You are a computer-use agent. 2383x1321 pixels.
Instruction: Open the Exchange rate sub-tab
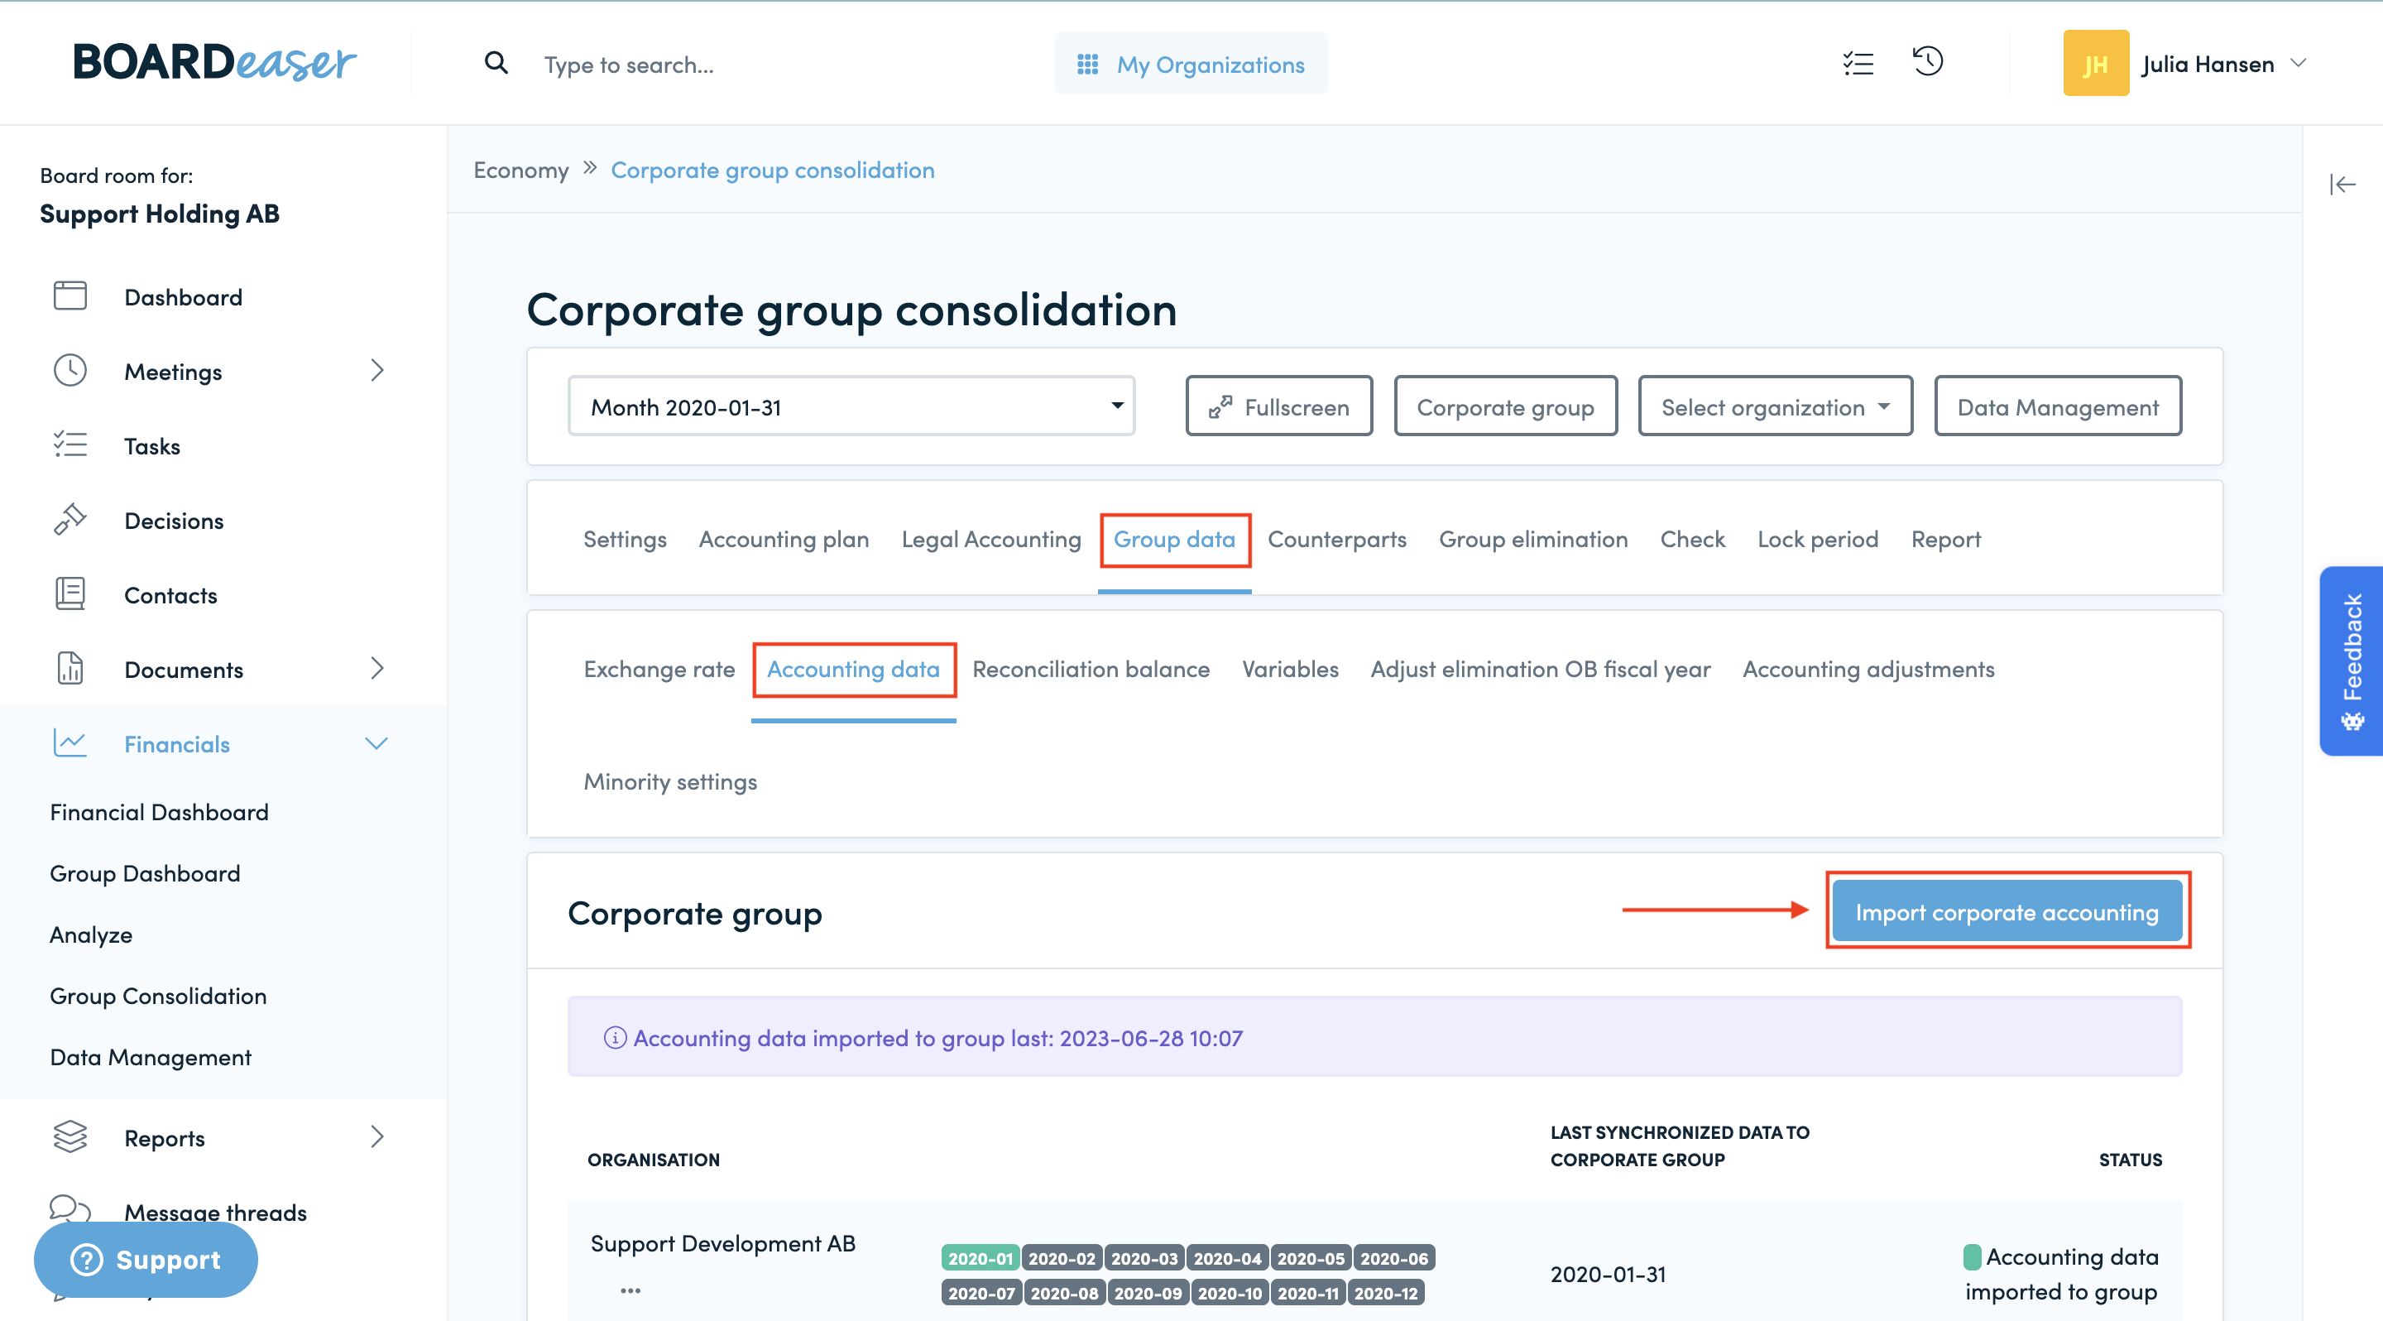point(659,669)
